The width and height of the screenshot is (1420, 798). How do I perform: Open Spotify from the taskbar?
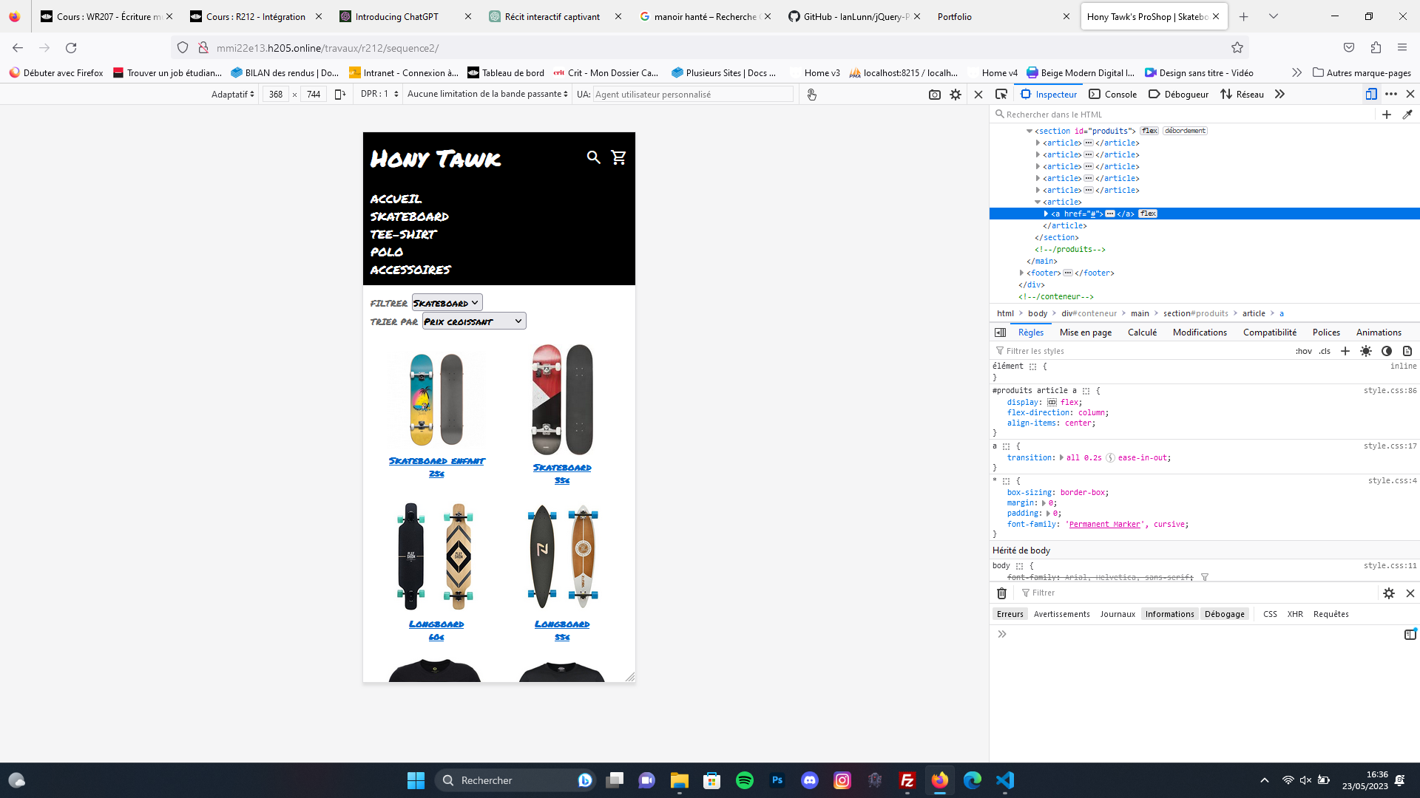tap(744, 780)
